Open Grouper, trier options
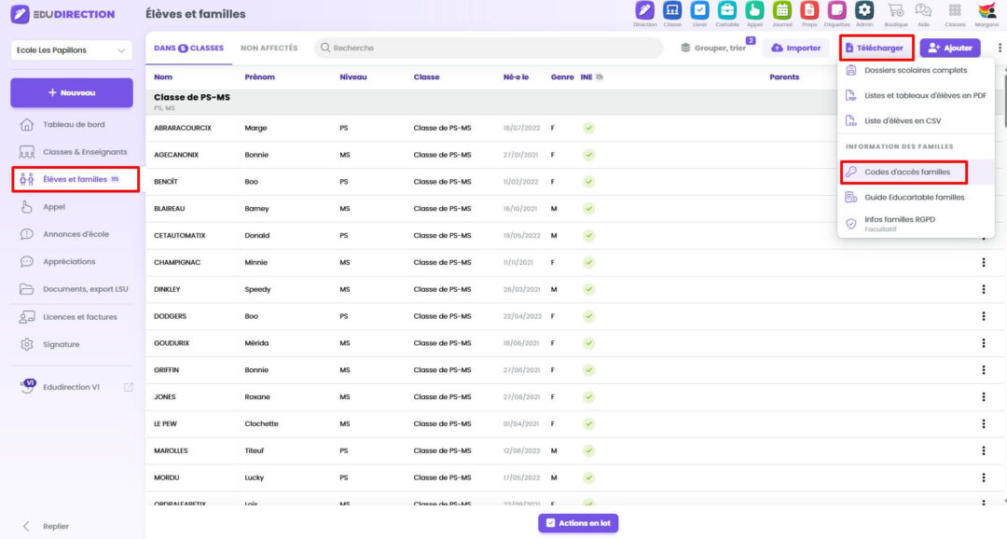This screenshot has width=1007, height=539. click(714, 48)
